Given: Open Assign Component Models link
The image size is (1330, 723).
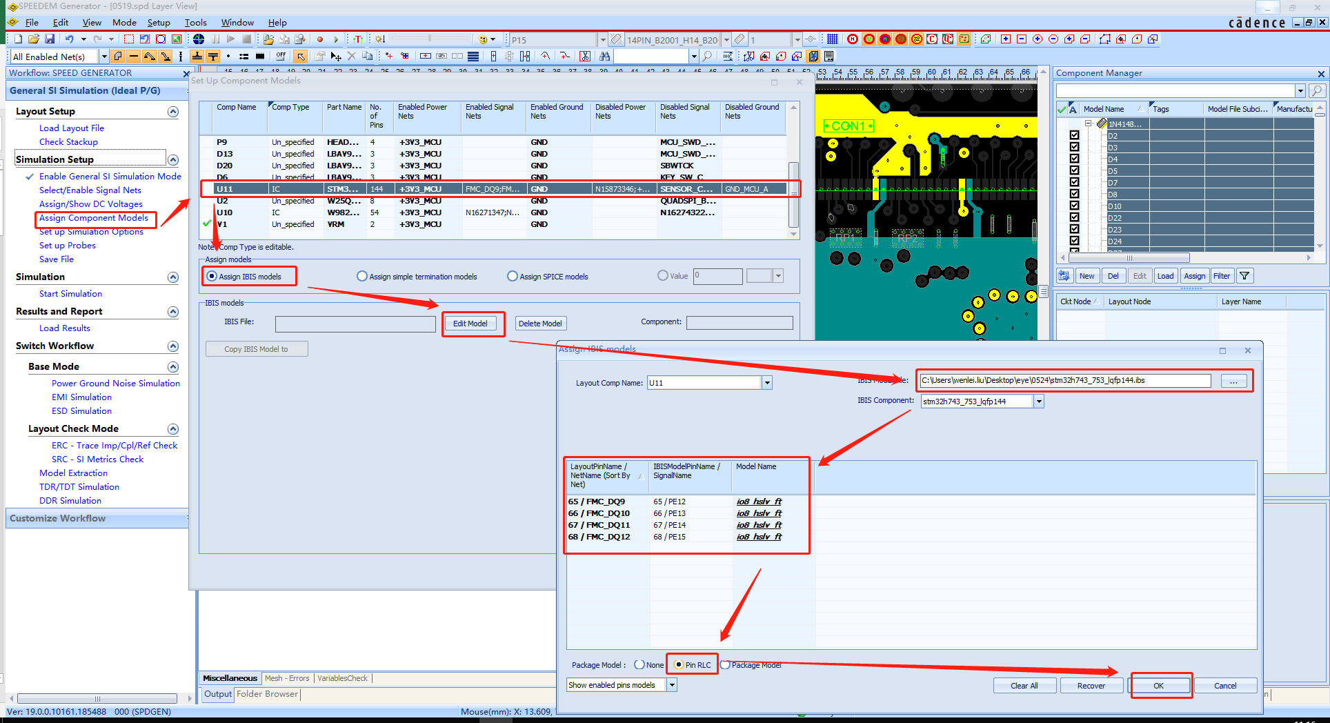Looking at the screenshot, I should [x=94, y=218].
